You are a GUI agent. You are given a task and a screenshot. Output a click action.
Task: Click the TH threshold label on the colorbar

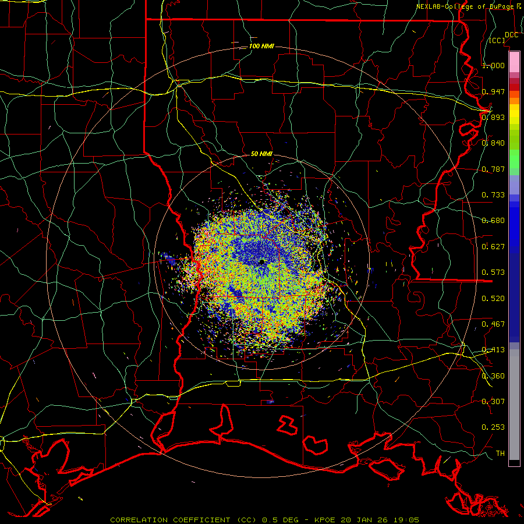click(x=500, y=454)
